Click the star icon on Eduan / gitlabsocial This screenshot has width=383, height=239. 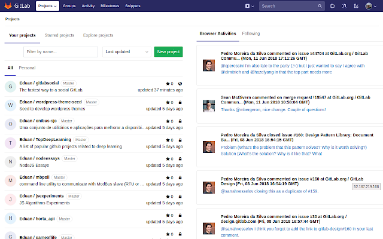pos(168,84)
